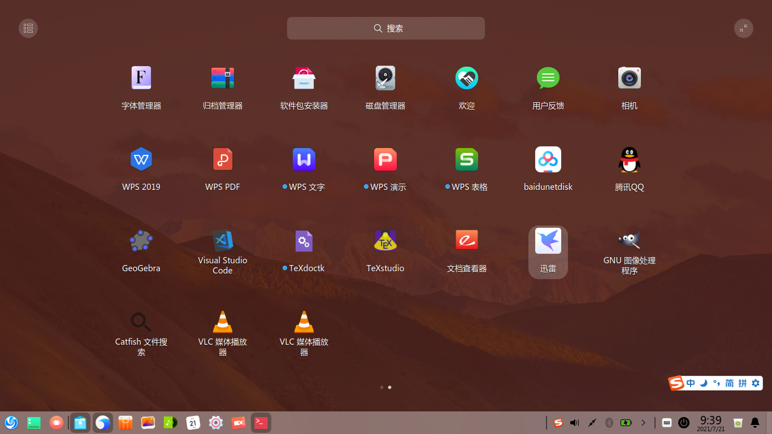
Task: Open the music player dock icon
Action: tap(171, 422)
